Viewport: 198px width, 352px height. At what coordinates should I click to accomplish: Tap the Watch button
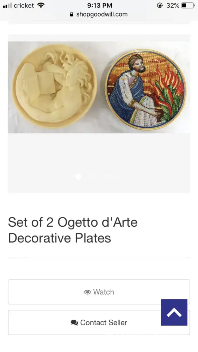(x=99, y=291)
